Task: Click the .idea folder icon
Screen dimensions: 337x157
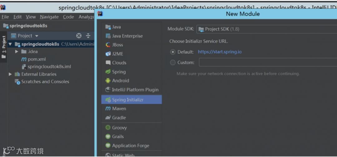Action: point(24,52)
